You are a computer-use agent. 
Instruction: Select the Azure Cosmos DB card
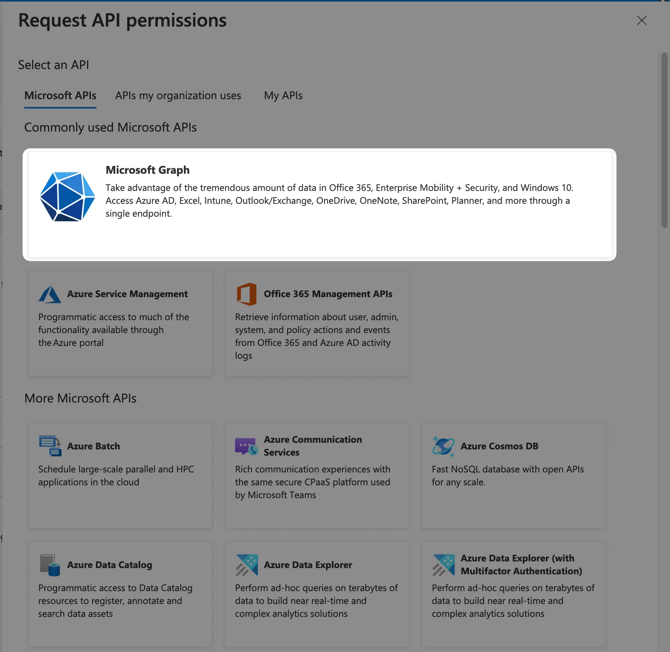[x=513, y=476]
